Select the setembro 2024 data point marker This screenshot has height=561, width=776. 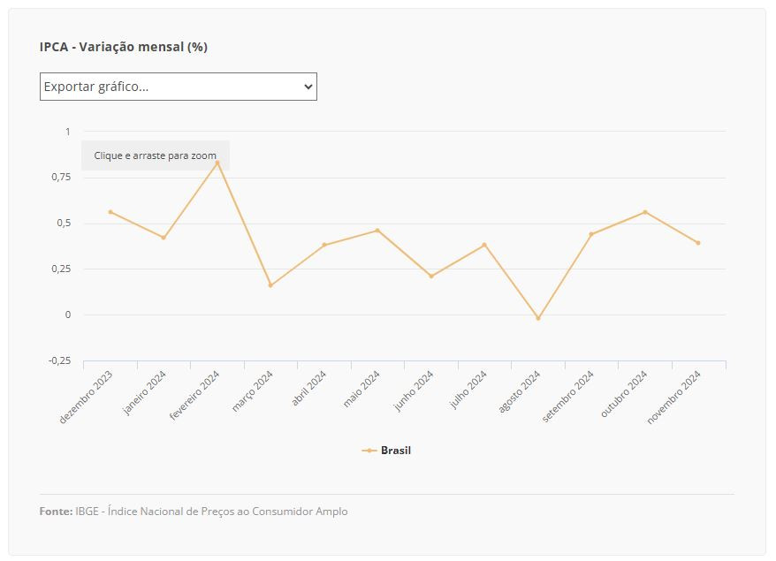591,234
